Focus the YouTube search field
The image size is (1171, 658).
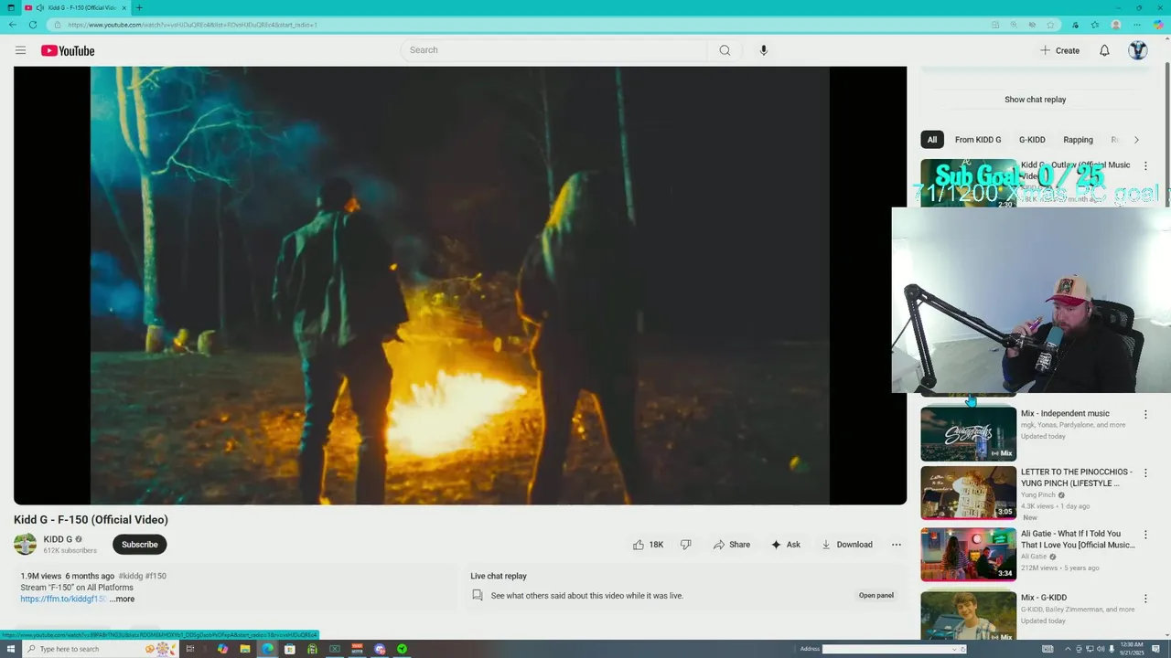point(554,50)
